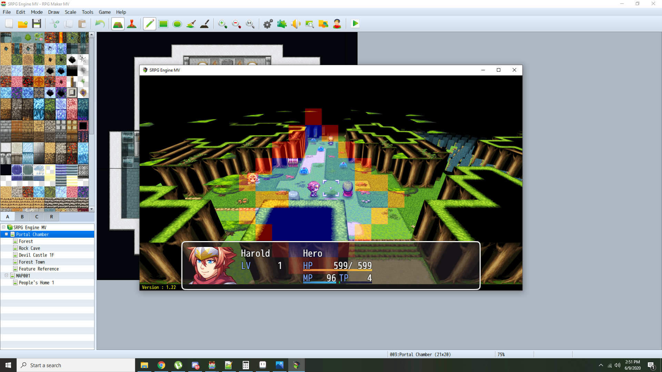Open the Plugin Manager puzzle icon

click(x=282, y=24)
